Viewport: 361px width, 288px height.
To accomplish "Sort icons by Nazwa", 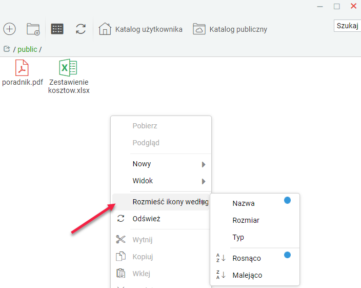I will pyautogui.click(x=255, y=203).
